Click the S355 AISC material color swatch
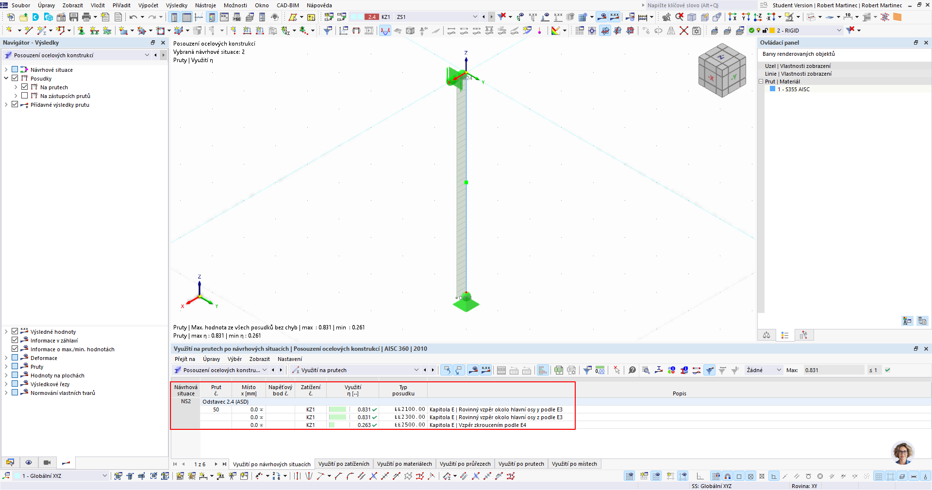The width and height of the screenshot is (932, 490). (773, 89)
